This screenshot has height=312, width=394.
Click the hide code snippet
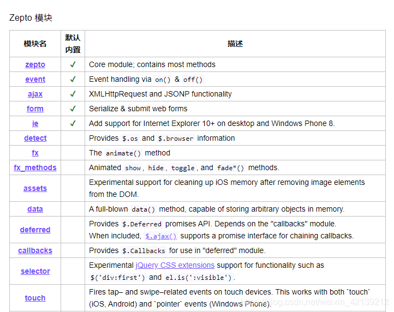coord(156,168)
